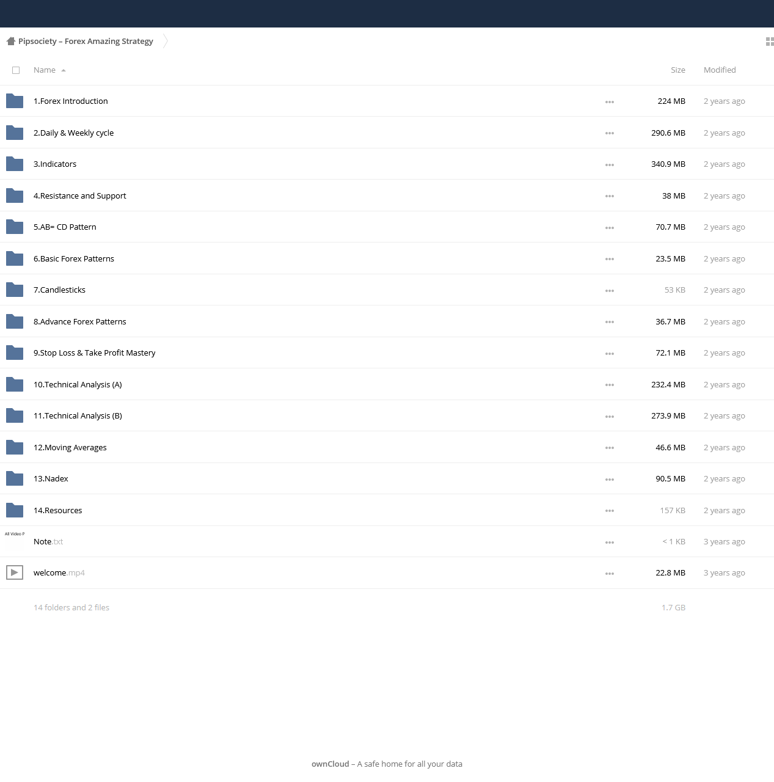Sort by Name column header
This screenshot has height=782, width=774.
pyautogui.click(x=49, y=70)
